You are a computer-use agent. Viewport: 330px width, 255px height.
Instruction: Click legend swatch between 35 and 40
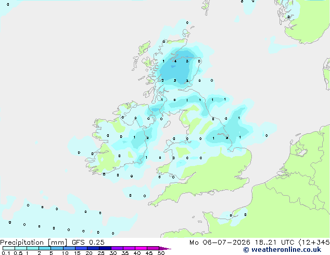click(129, 248)
